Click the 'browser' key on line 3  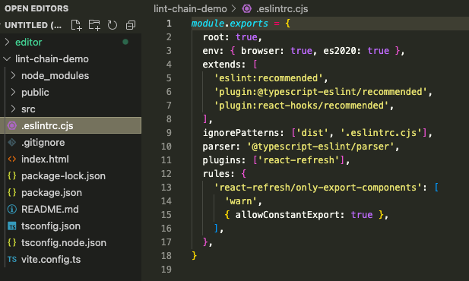point(260,51)
